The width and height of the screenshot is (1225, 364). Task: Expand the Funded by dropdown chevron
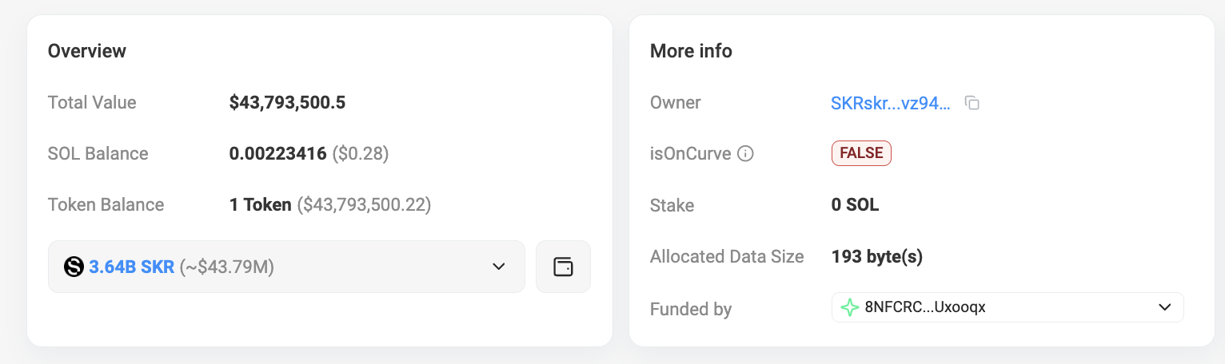(1164, 307)
